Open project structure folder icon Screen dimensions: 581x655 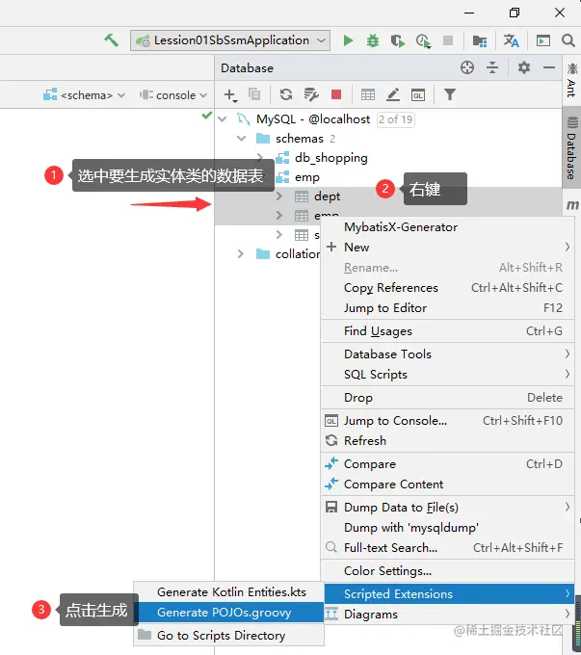click(480, 40)
